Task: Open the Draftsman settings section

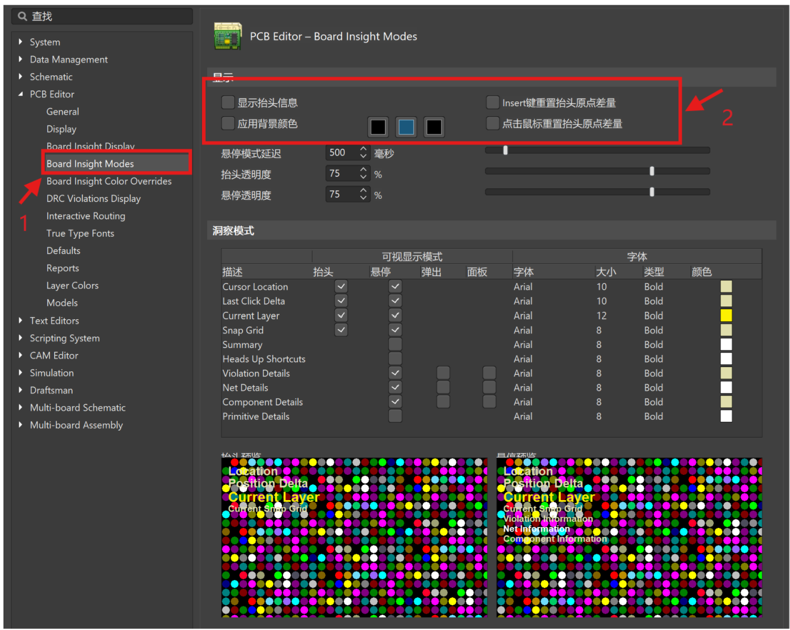Action: click(x=51, y=390)
